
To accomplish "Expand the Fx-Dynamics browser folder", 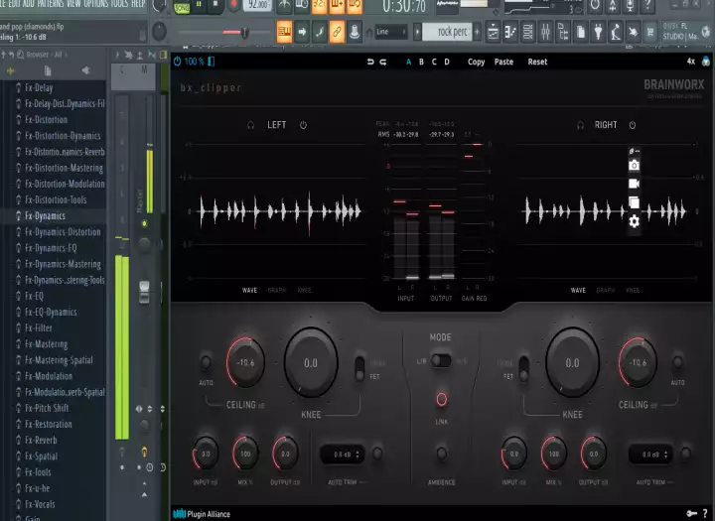I will pyautogui.click(x=45, y=216).
